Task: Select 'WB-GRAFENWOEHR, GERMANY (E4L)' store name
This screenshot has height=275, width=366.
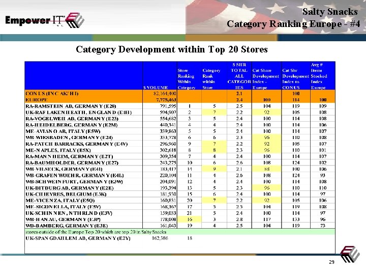Action: [74, 175]
